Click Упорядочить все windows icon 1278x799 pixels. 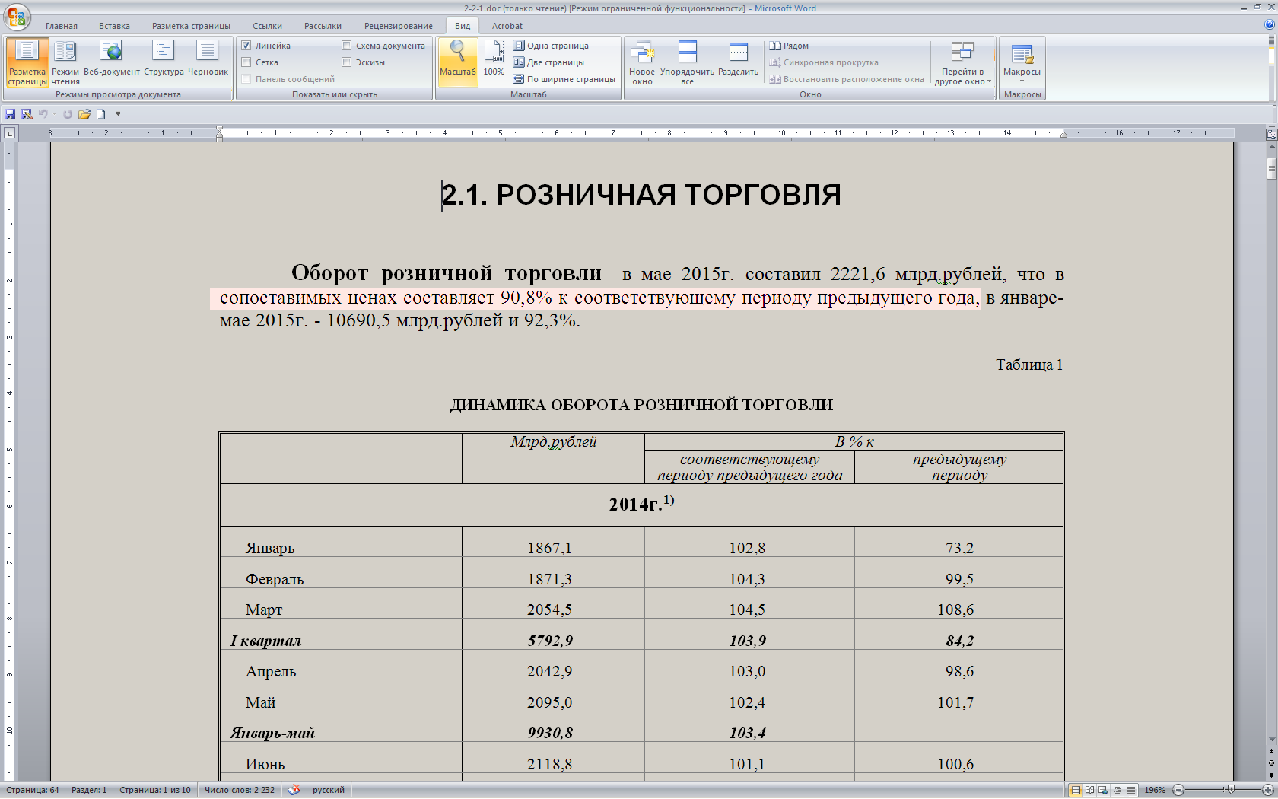pos(687,62)
